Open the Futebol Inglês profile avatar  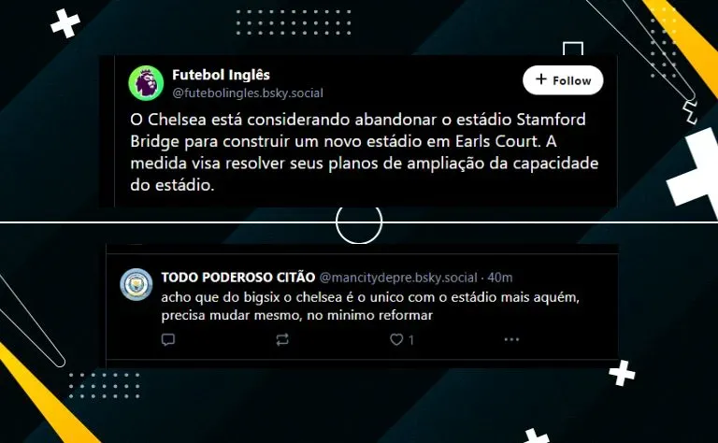(146, 83)
